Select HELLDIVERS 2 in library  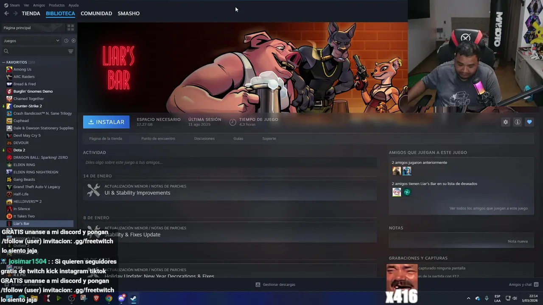tap(27, 202)
